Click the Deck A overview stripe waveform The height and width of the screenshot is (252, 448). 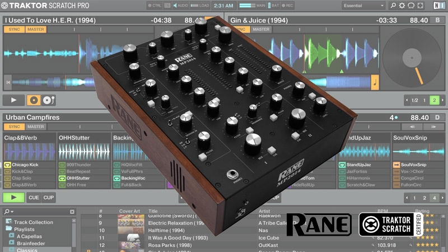pyautogui.click(x=54, y=82)
